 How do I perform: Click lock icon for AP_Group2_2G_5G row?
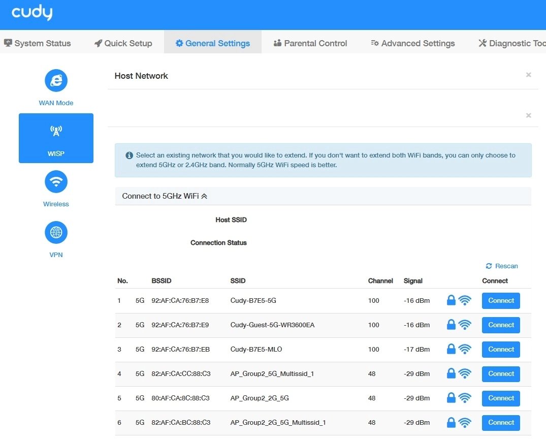pyautogui.click(x=451, y=397)
